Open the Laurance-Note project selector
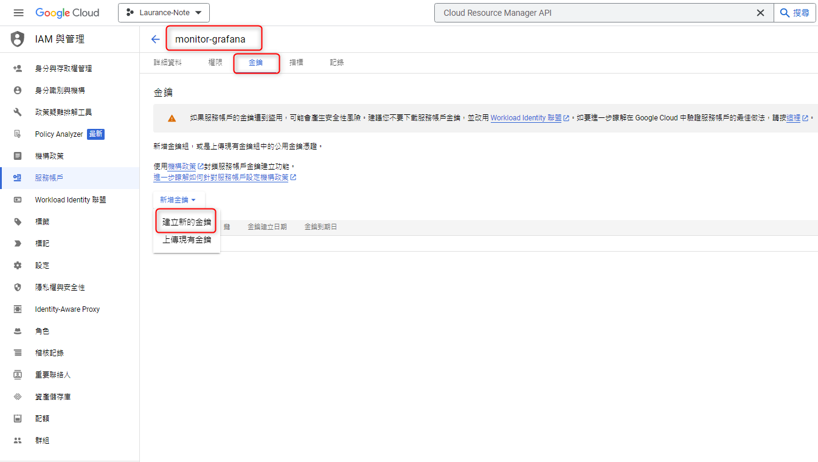Screen dimensions: 818x462 [x=164, y=13]
